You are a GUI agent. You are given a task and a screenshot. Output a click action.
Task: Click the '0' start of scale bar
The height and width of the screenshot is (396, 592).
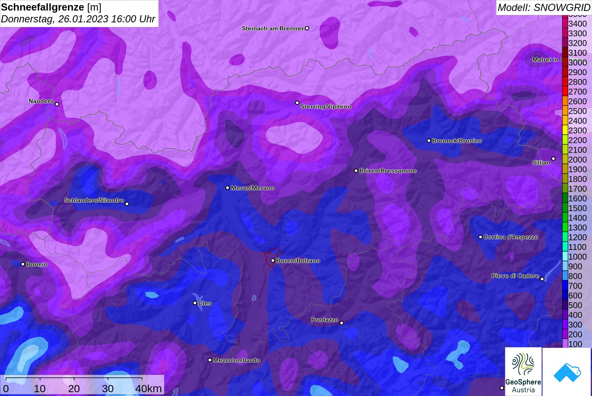pos(6,388)
